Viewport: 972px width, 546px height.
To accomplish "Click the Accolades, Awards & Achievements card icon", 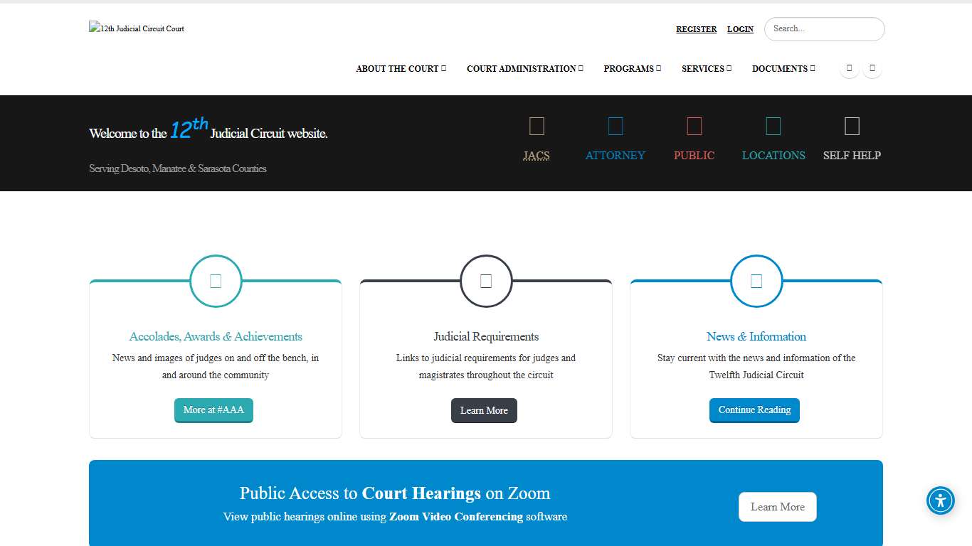I will [x=216, y=281].
